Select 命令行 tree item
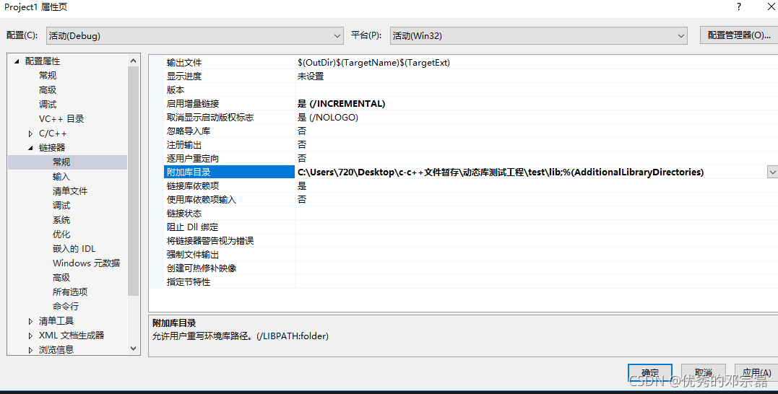Viewport: 778px width, 394px height. 66,306
